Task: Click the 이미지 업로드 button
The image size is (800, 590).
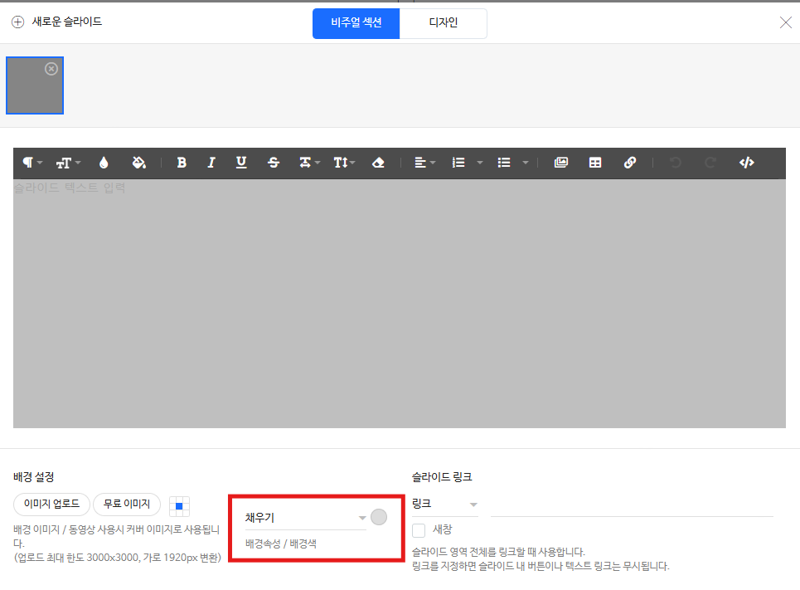Action: pyautogui.click(x=51, y=504)
